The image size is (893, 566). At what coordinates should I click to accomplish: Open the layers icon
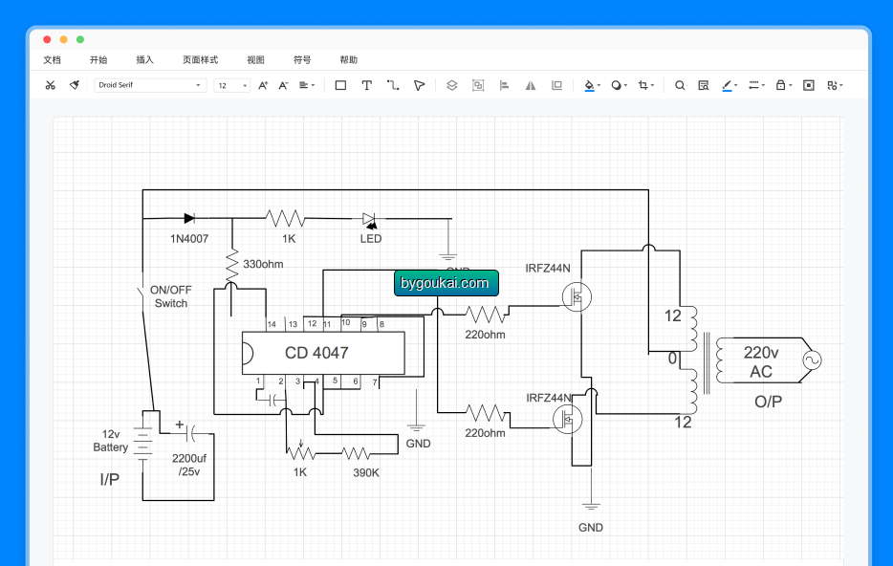[451, 85]
